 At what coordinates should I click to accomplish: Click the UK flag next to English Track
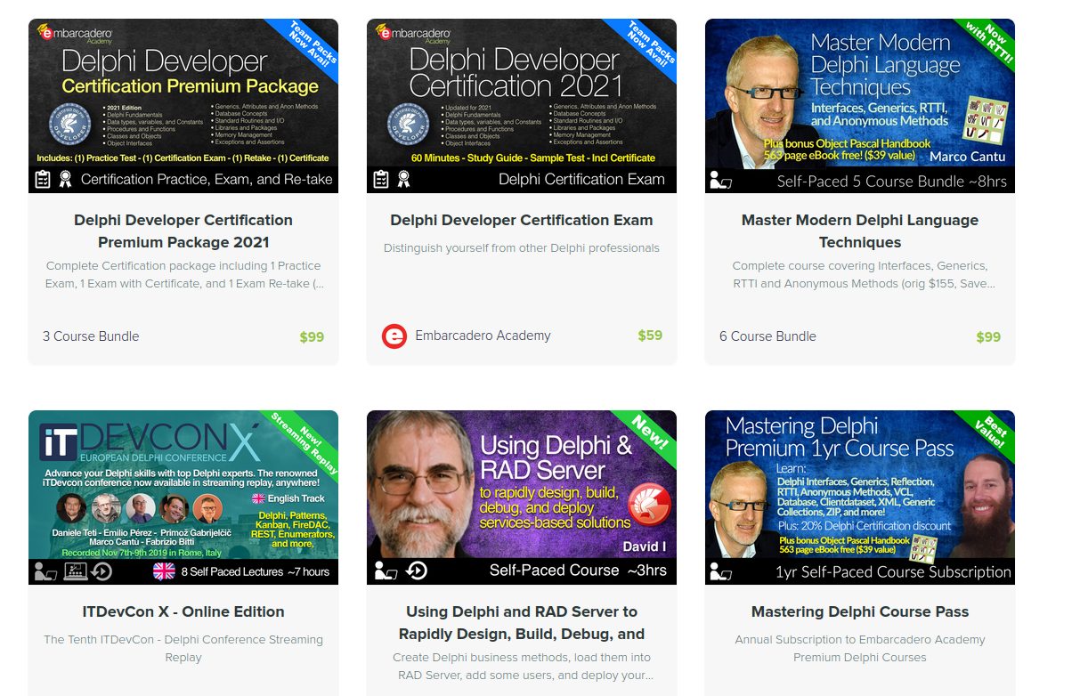[258, 498]
